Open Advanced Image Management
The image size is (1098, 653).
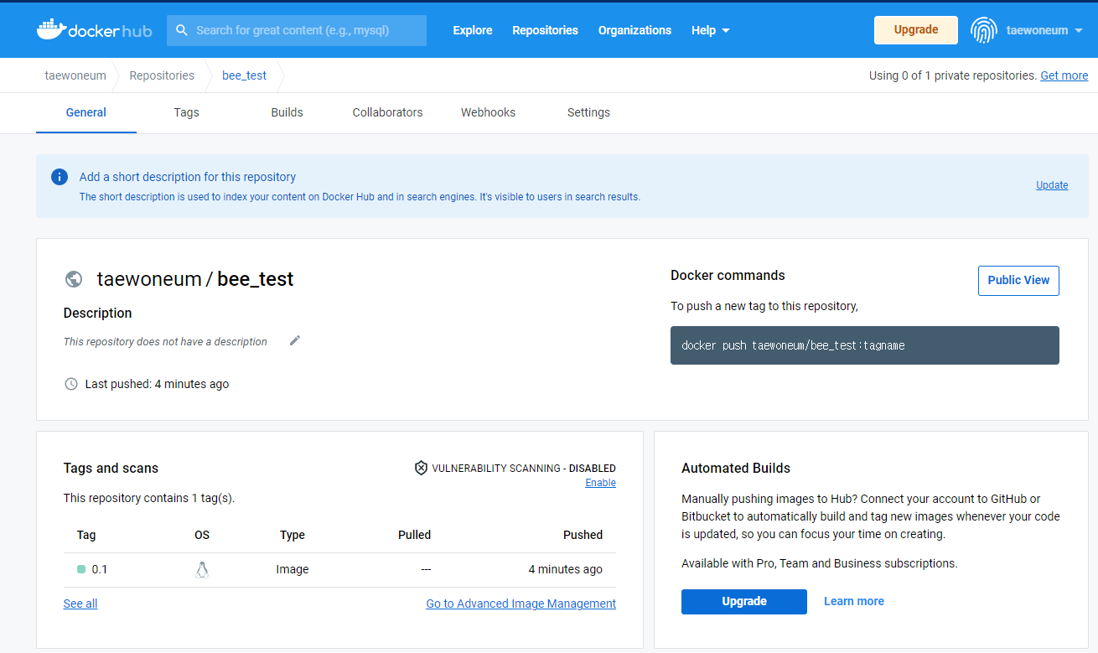tap(521, 604)
